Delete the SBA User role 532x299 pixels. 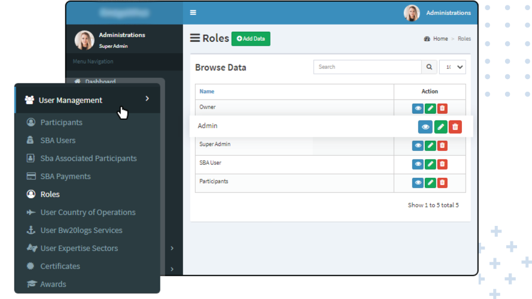pos(442,164)
